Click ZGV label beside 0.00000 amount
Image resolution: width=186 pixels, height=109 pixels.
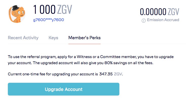(x=173, y=12)
